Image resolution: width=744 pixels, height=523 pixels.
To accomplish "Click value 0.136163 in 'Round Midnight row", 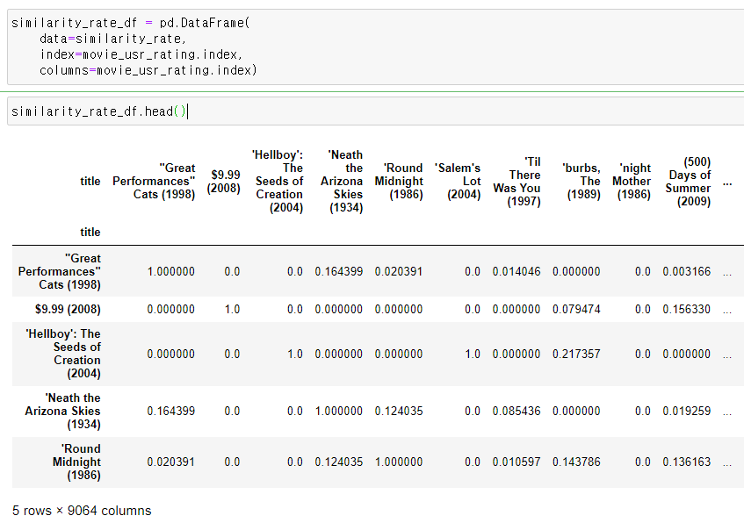I will (687, 462).
